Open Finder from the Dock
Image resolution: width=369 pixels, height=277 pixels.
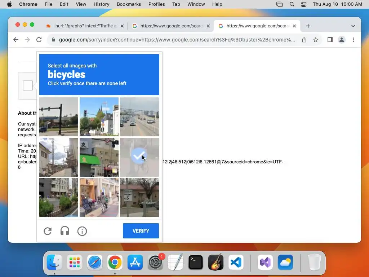tap(54, 262)
